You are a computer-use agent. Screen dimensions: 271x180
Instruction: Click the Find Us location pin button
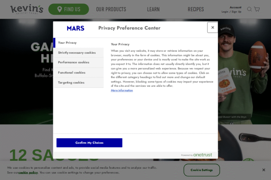click(69, 9)
